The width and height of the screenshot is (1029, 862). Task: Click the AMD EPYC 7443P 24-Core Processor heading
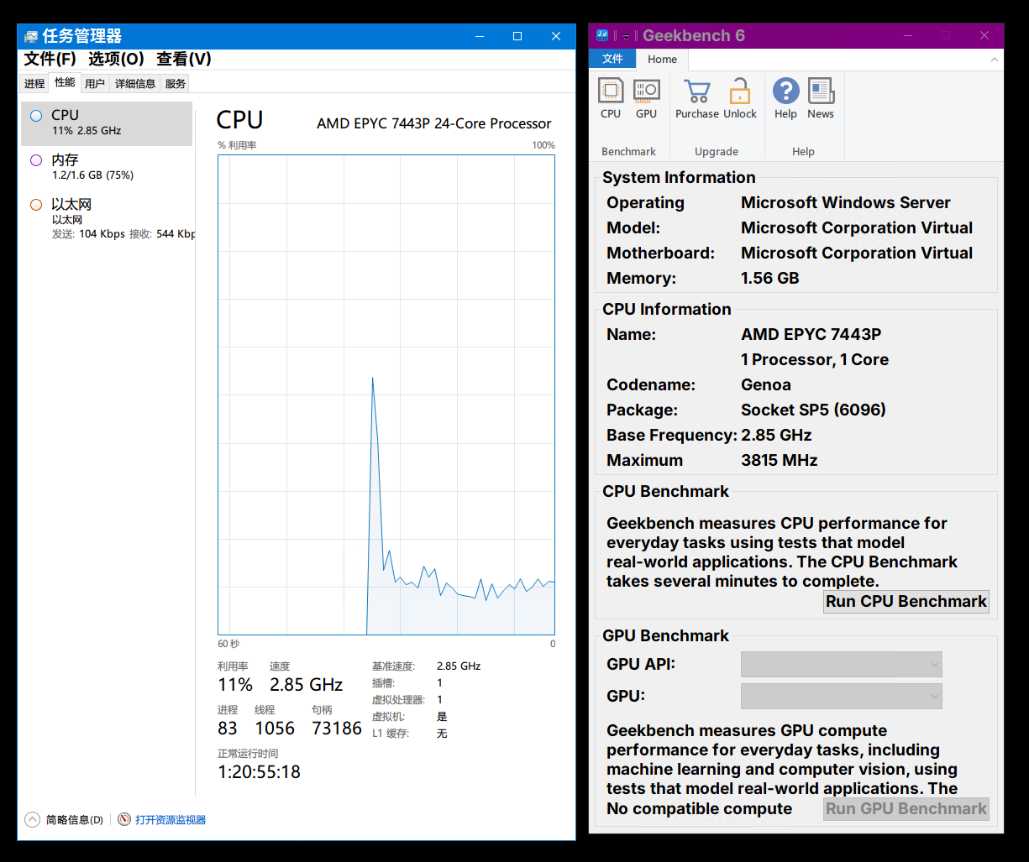click(x=434, y=123)
